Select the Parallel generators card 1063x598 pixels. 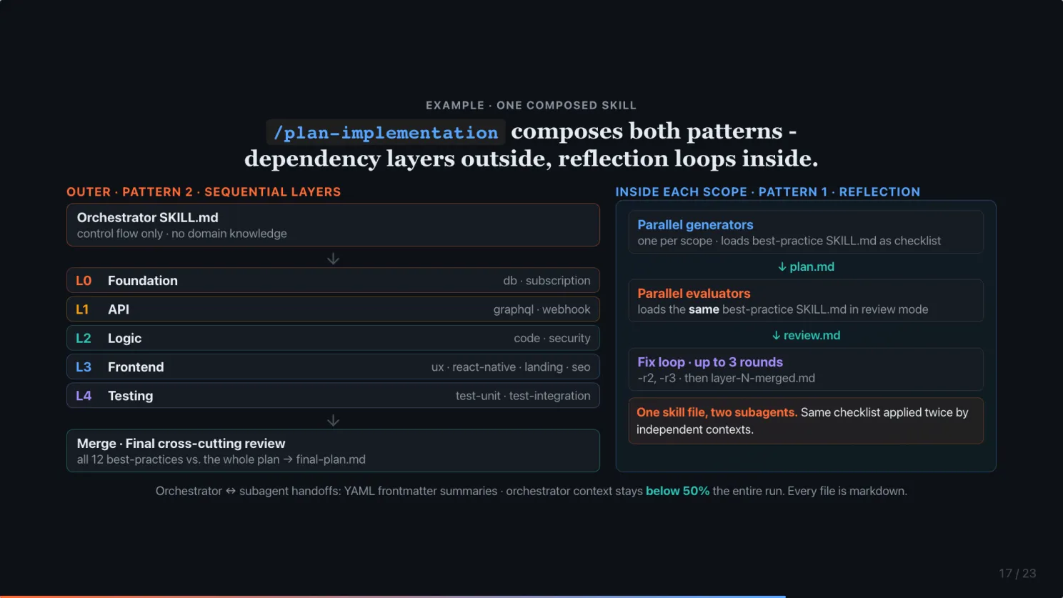click(x=806, y=232)
